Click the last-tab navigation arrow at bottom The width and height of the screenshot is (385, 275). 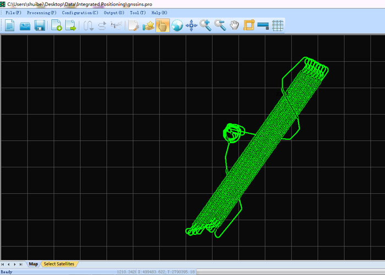click(x=23, y=265)
